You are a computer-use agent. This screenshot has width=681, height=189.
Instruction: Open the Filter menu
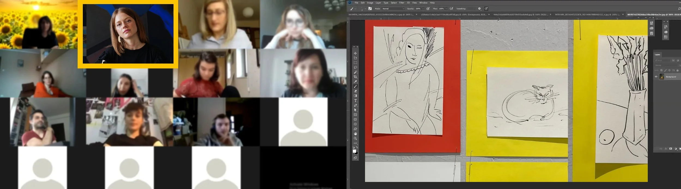pos(402,3)
